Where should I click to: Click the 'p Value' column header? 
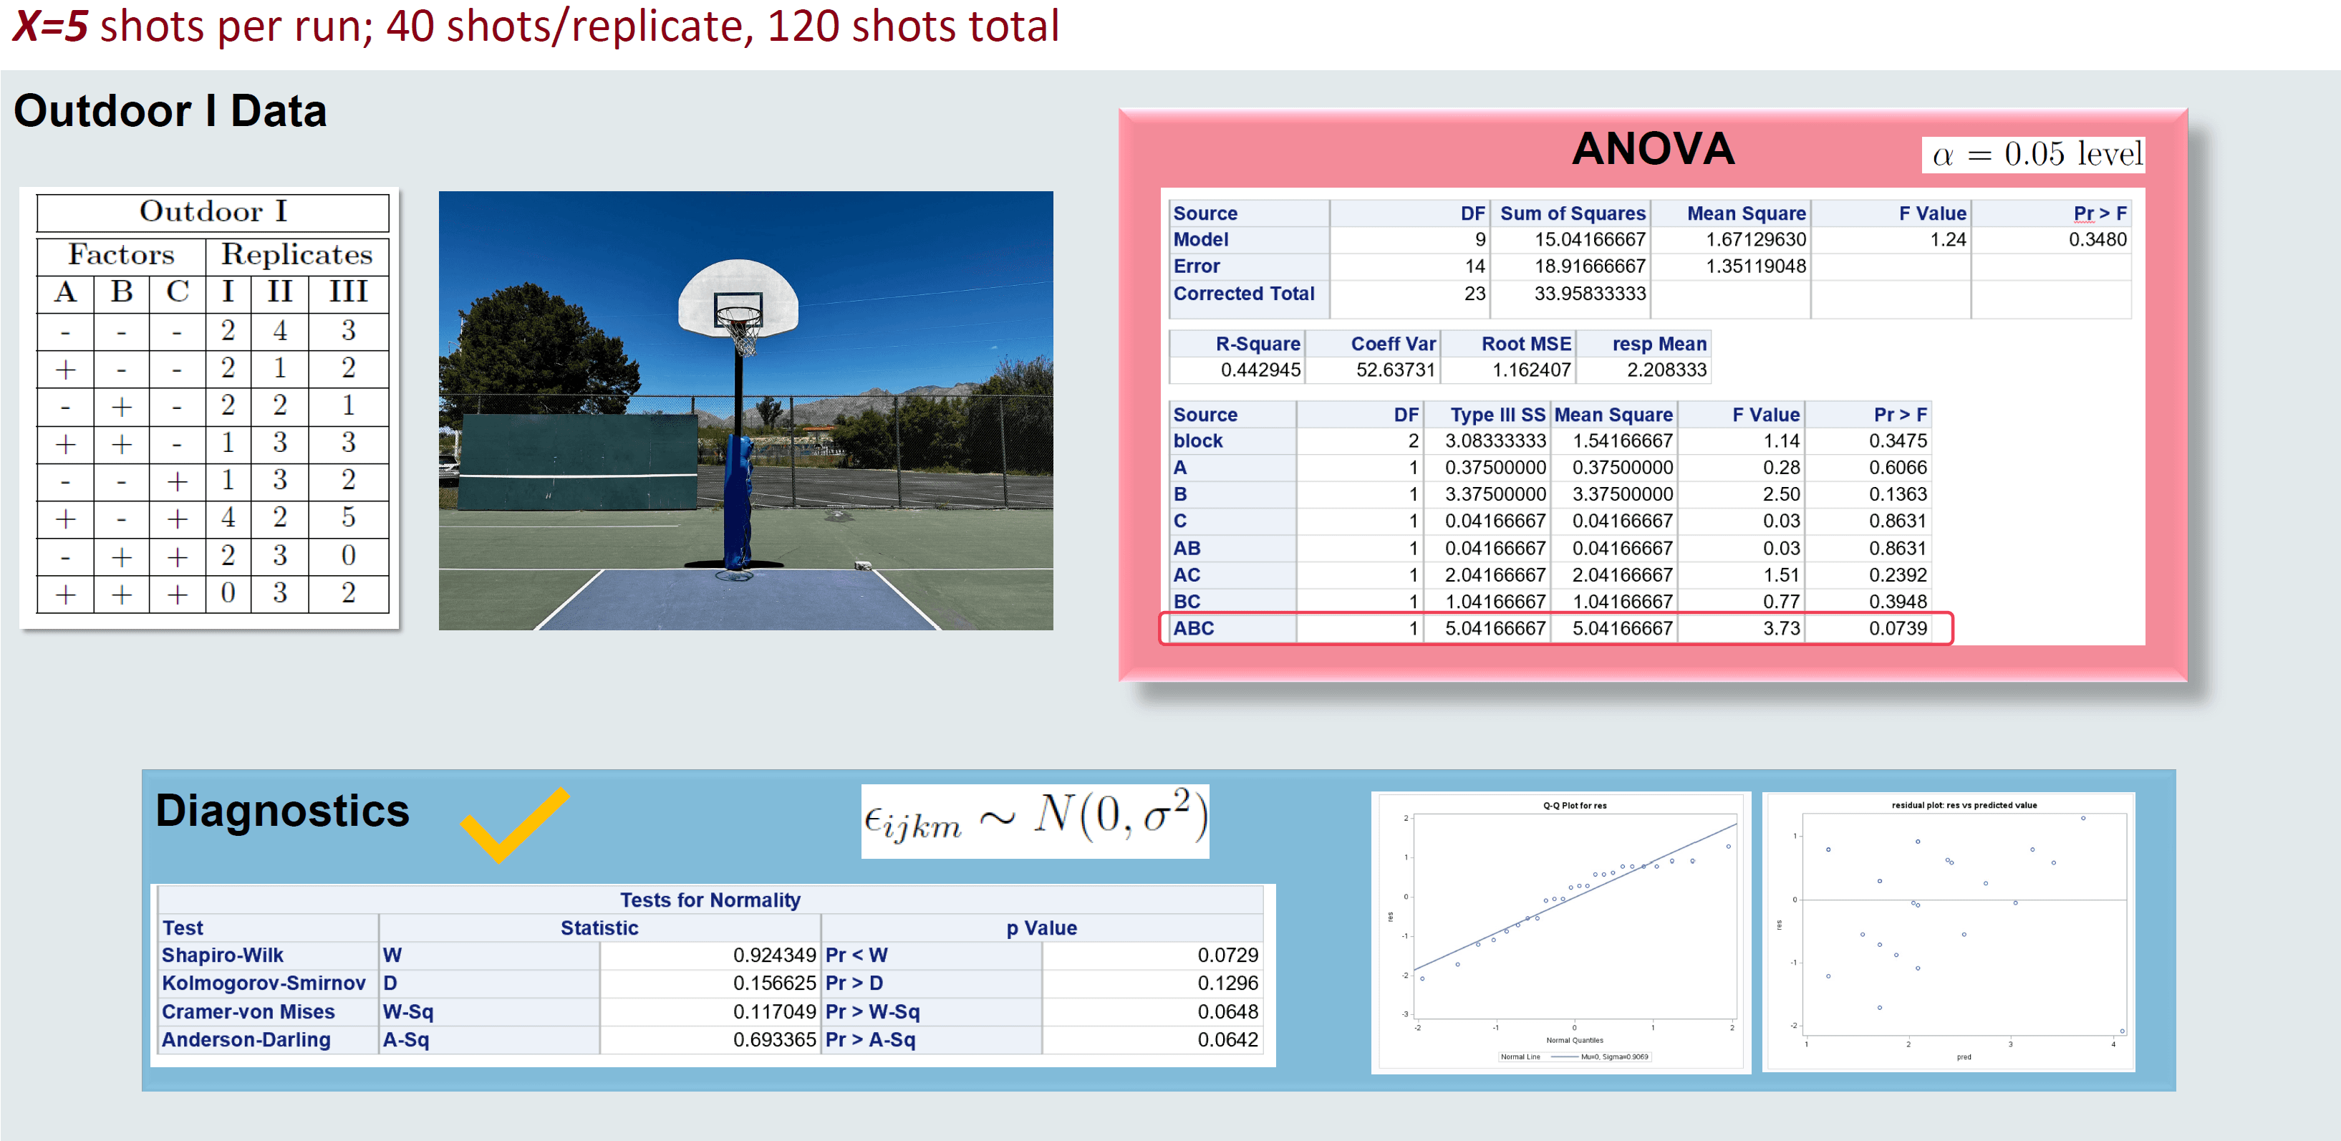tap(1041, 928)
